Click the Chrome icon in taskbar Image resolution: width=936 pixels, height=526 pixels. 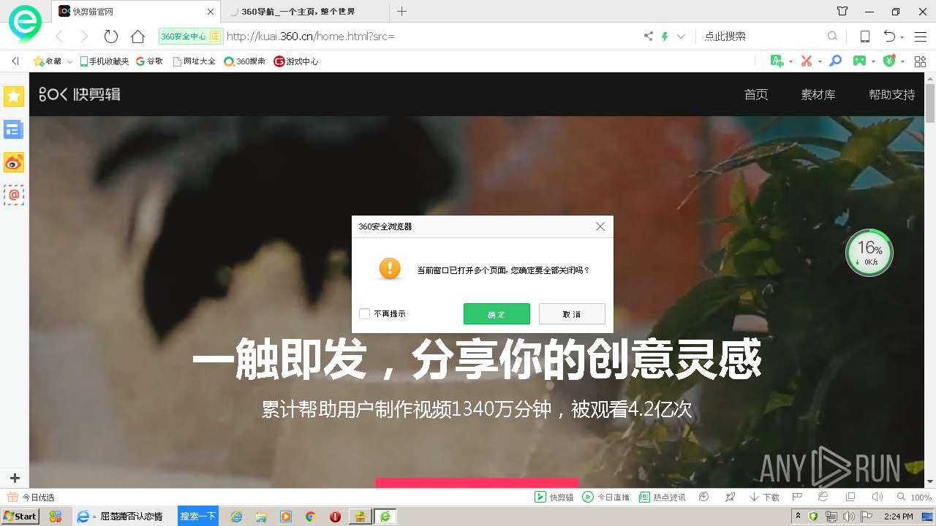[310, 517]
